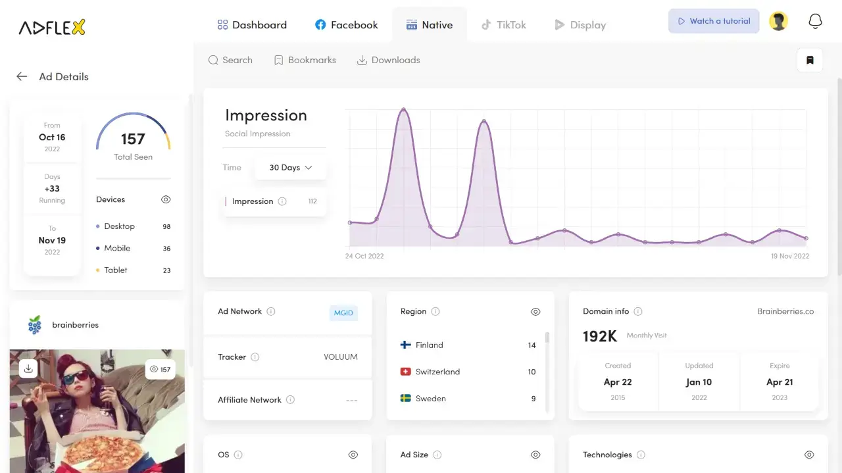842x473 pixels.
Task: Download the ad creative via the download icon
Action: click(x=28, y=369)
